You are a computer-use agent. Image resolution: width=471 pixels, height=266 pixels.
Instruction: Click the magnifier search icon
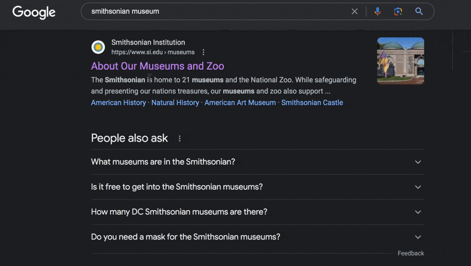tap(419, 11)
